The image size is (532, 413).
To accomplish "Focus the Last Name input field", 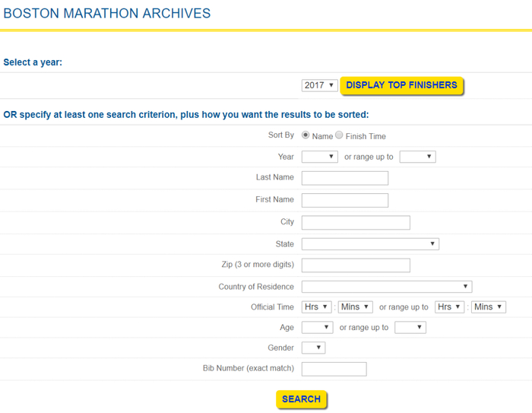I will [345, 178].
